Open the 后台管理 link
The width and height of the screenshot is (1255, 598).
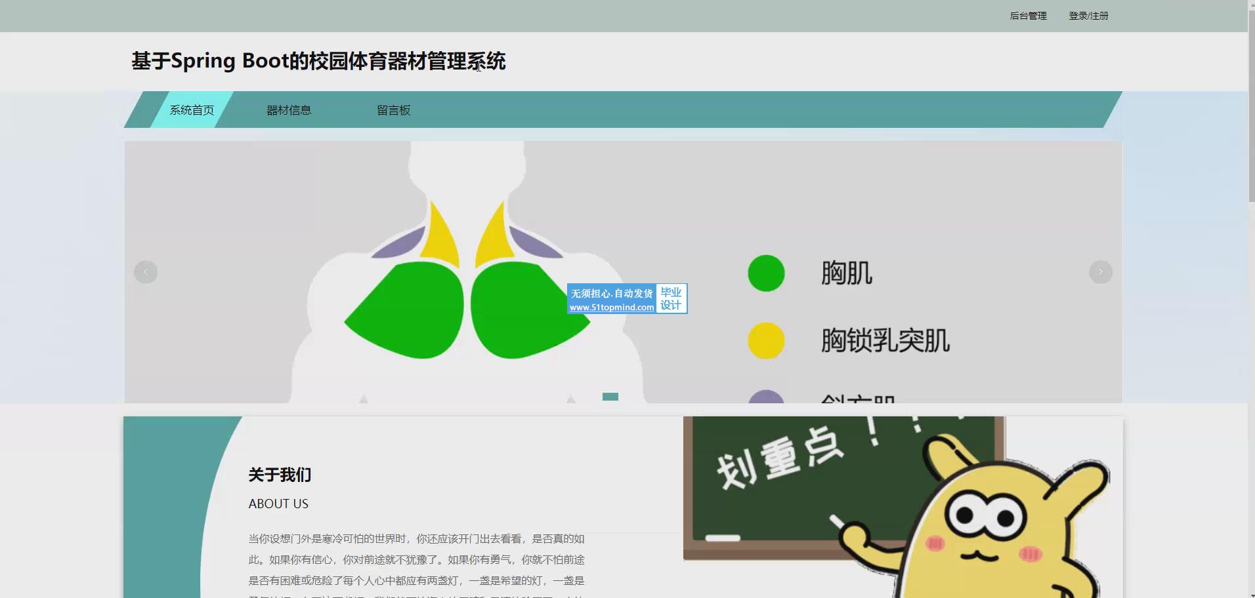(1028, 16)
